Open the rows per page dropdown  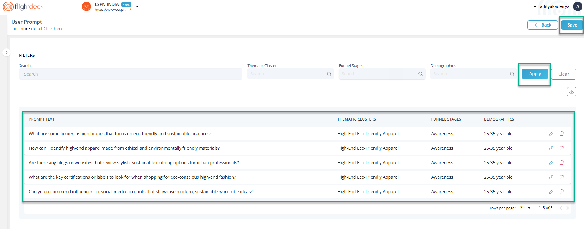525,208
